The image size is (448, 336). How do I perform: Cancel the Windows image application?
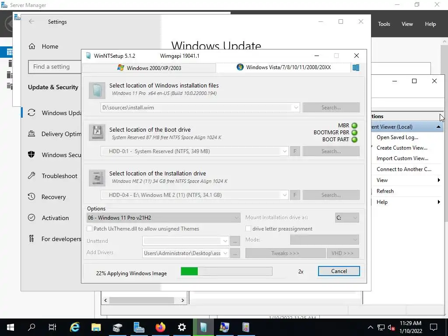339,271
